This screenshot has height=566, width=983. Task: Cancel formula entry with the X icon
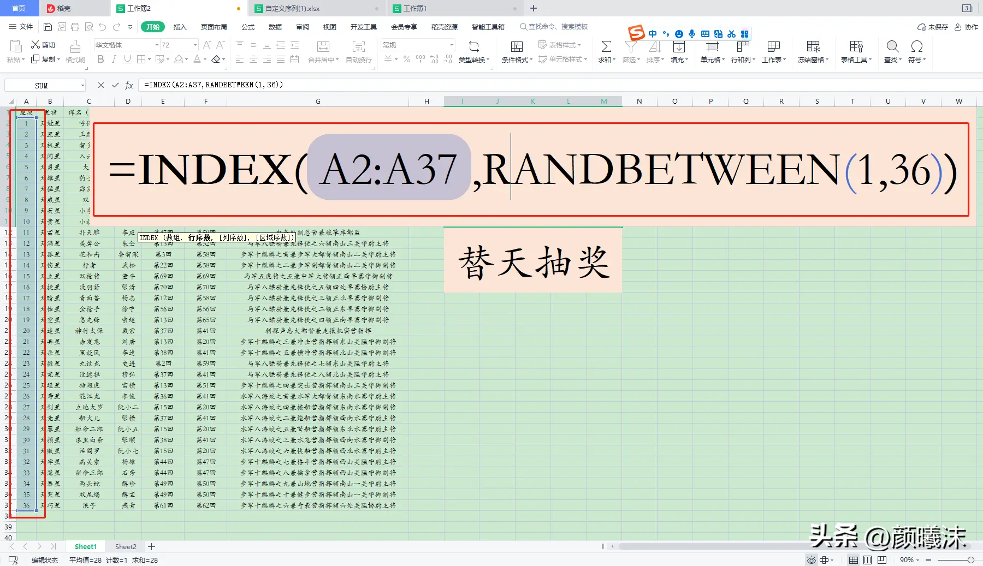coord(100,85)
